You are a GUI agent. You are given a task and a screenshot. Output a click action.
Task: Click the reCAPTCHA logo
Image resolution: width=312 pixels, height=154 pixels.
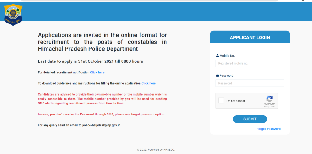click(269, 99)
